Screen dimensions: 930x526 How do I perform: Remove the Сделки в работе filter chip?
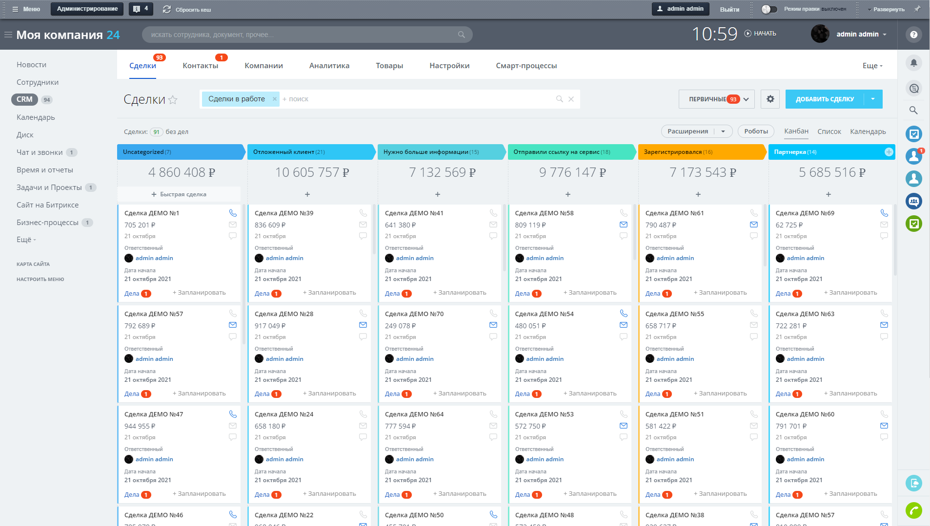coord(275,99)
